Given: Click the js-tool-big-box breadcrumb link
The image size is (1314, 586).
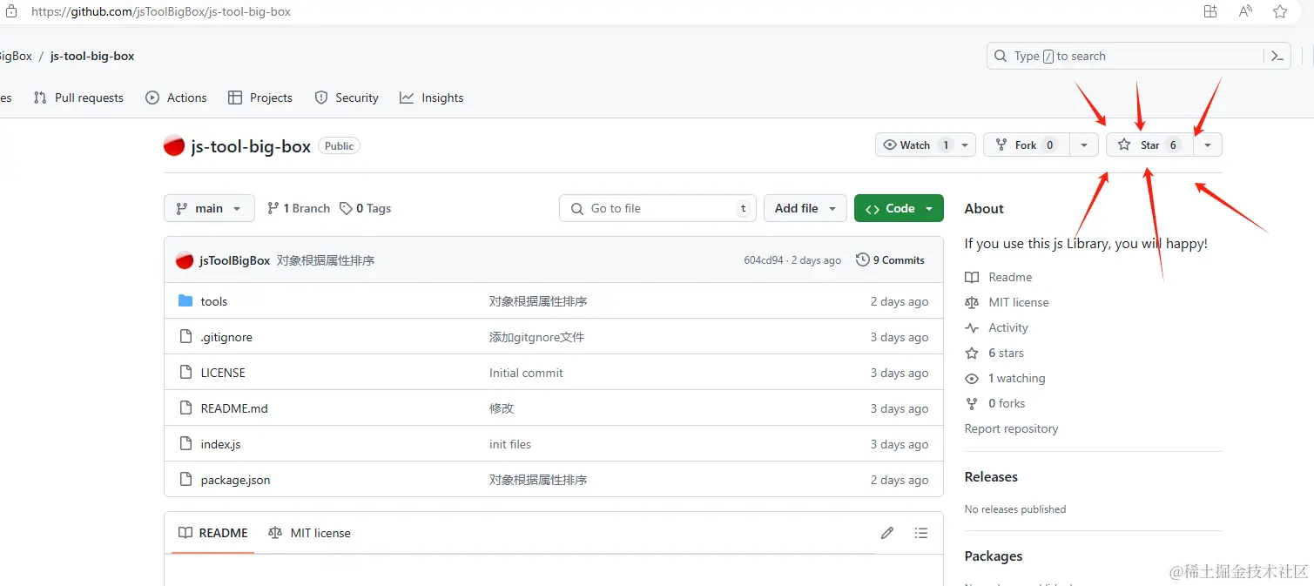Looking at the screenshot, I should tap(92, 56).
